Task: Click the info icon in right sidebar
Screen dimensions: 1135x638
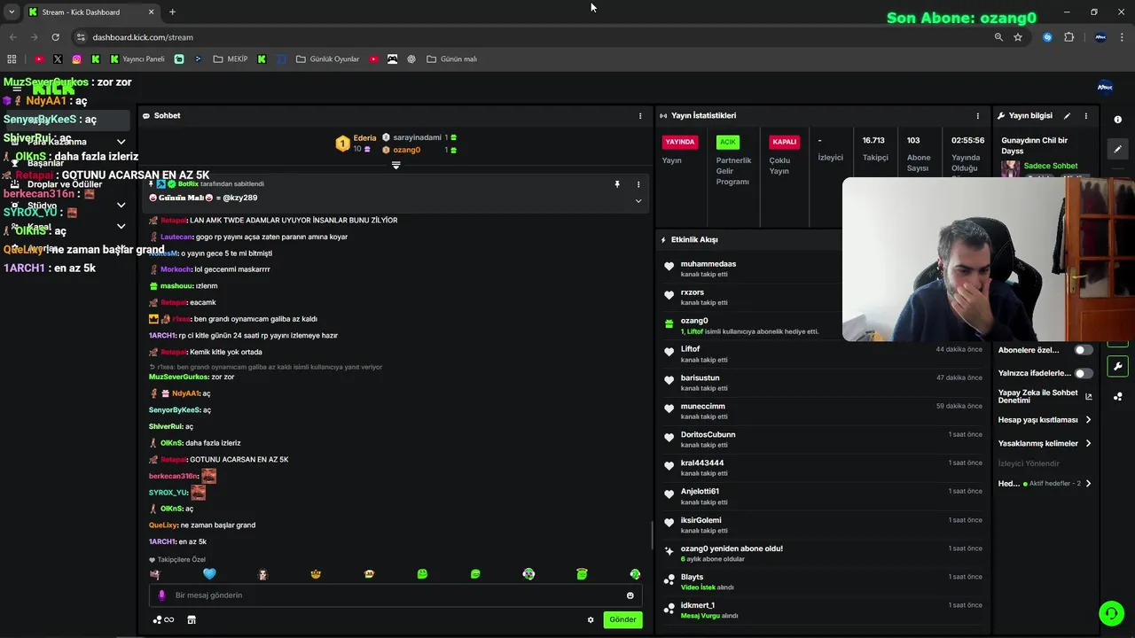Action: [x=1117, y=120]
